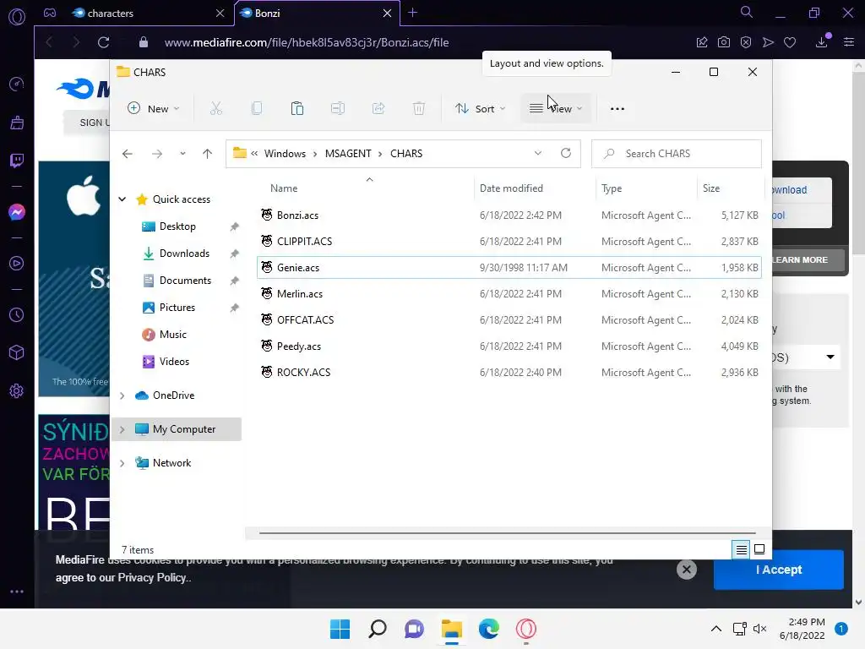Select Pictures in Quick access
This screenshot has height=649, width=865.
click(177, 308)
